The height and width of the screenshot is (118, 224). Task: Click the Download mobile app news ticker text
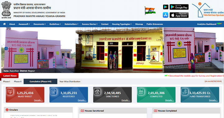pos(197,76)
